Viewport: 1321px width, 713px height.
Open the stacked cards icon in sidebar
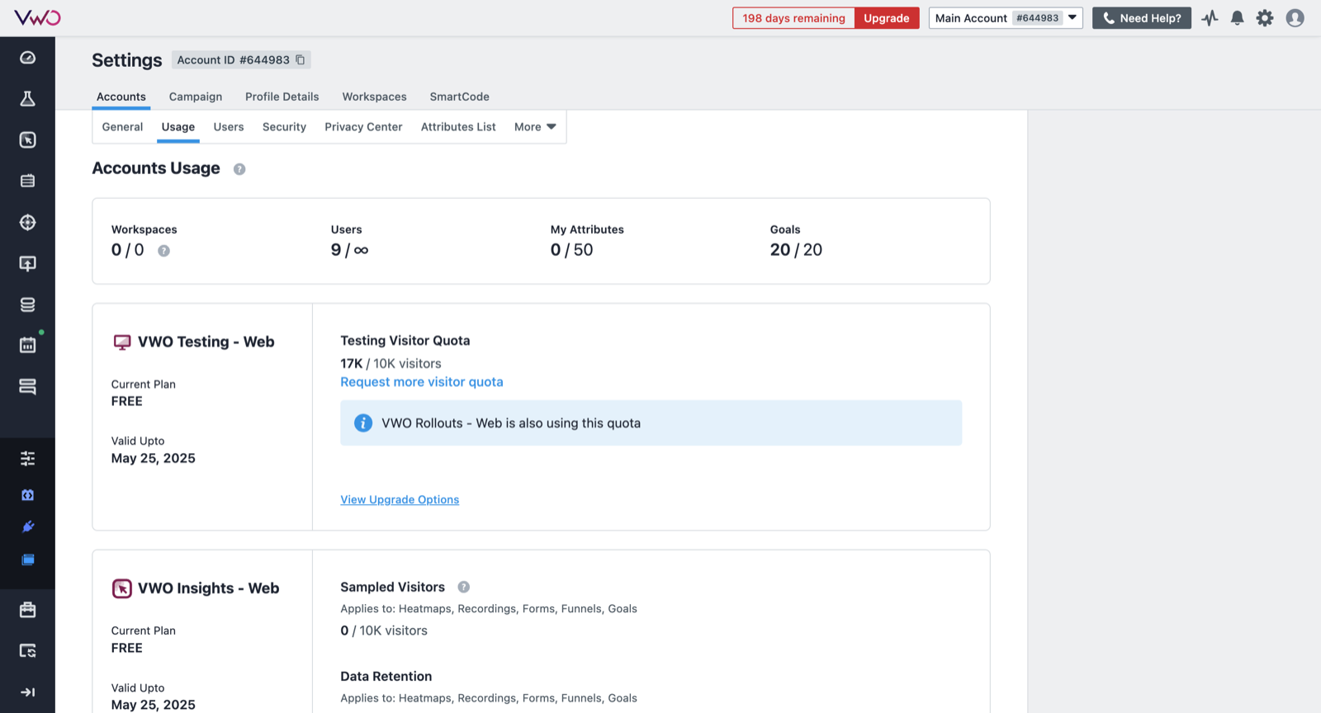pos(27,386)
